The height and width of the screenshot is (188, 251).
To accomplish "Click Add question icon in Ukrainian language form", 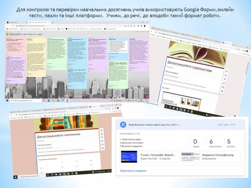I will pyautogui.click(x=226, y=71).
